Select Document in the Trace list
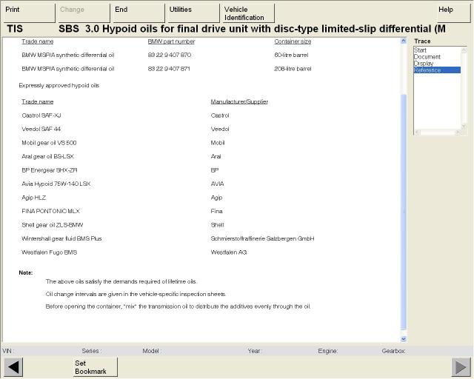 click(427, 57)
